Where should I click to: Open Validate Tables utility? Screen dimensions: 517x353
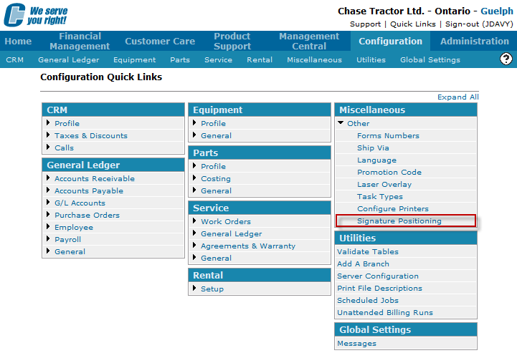pos(368,251)
